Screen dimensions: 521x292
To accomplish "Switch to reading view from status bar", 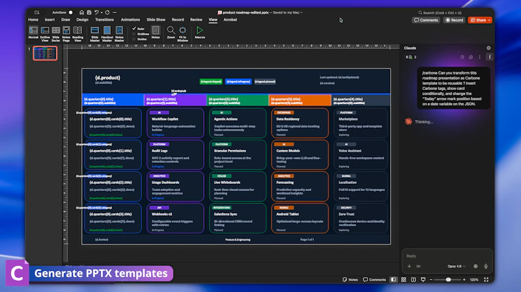I will 414,280.
